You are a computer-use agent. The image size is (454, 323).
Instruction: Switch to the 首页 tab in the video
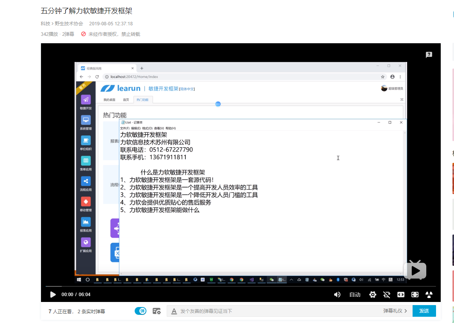point(126,100)
